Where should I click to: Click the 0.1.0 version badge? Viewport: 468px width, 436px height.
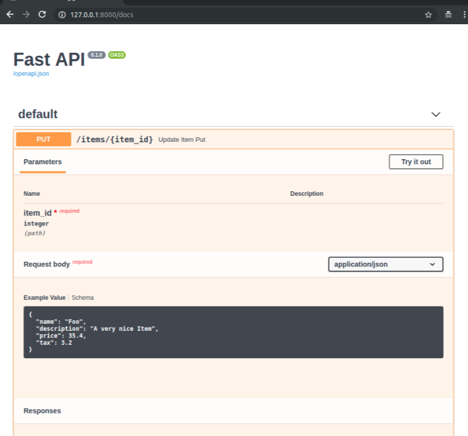point(97,55)
